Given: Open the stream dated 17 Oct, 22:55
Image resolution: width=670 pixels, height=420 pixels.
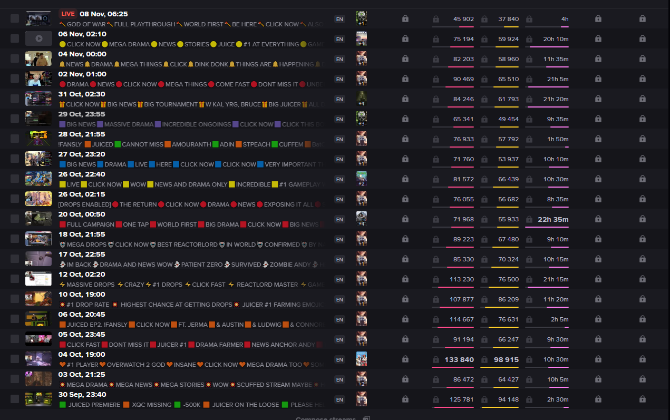Looking at the screenshot, I should point(82,254).
